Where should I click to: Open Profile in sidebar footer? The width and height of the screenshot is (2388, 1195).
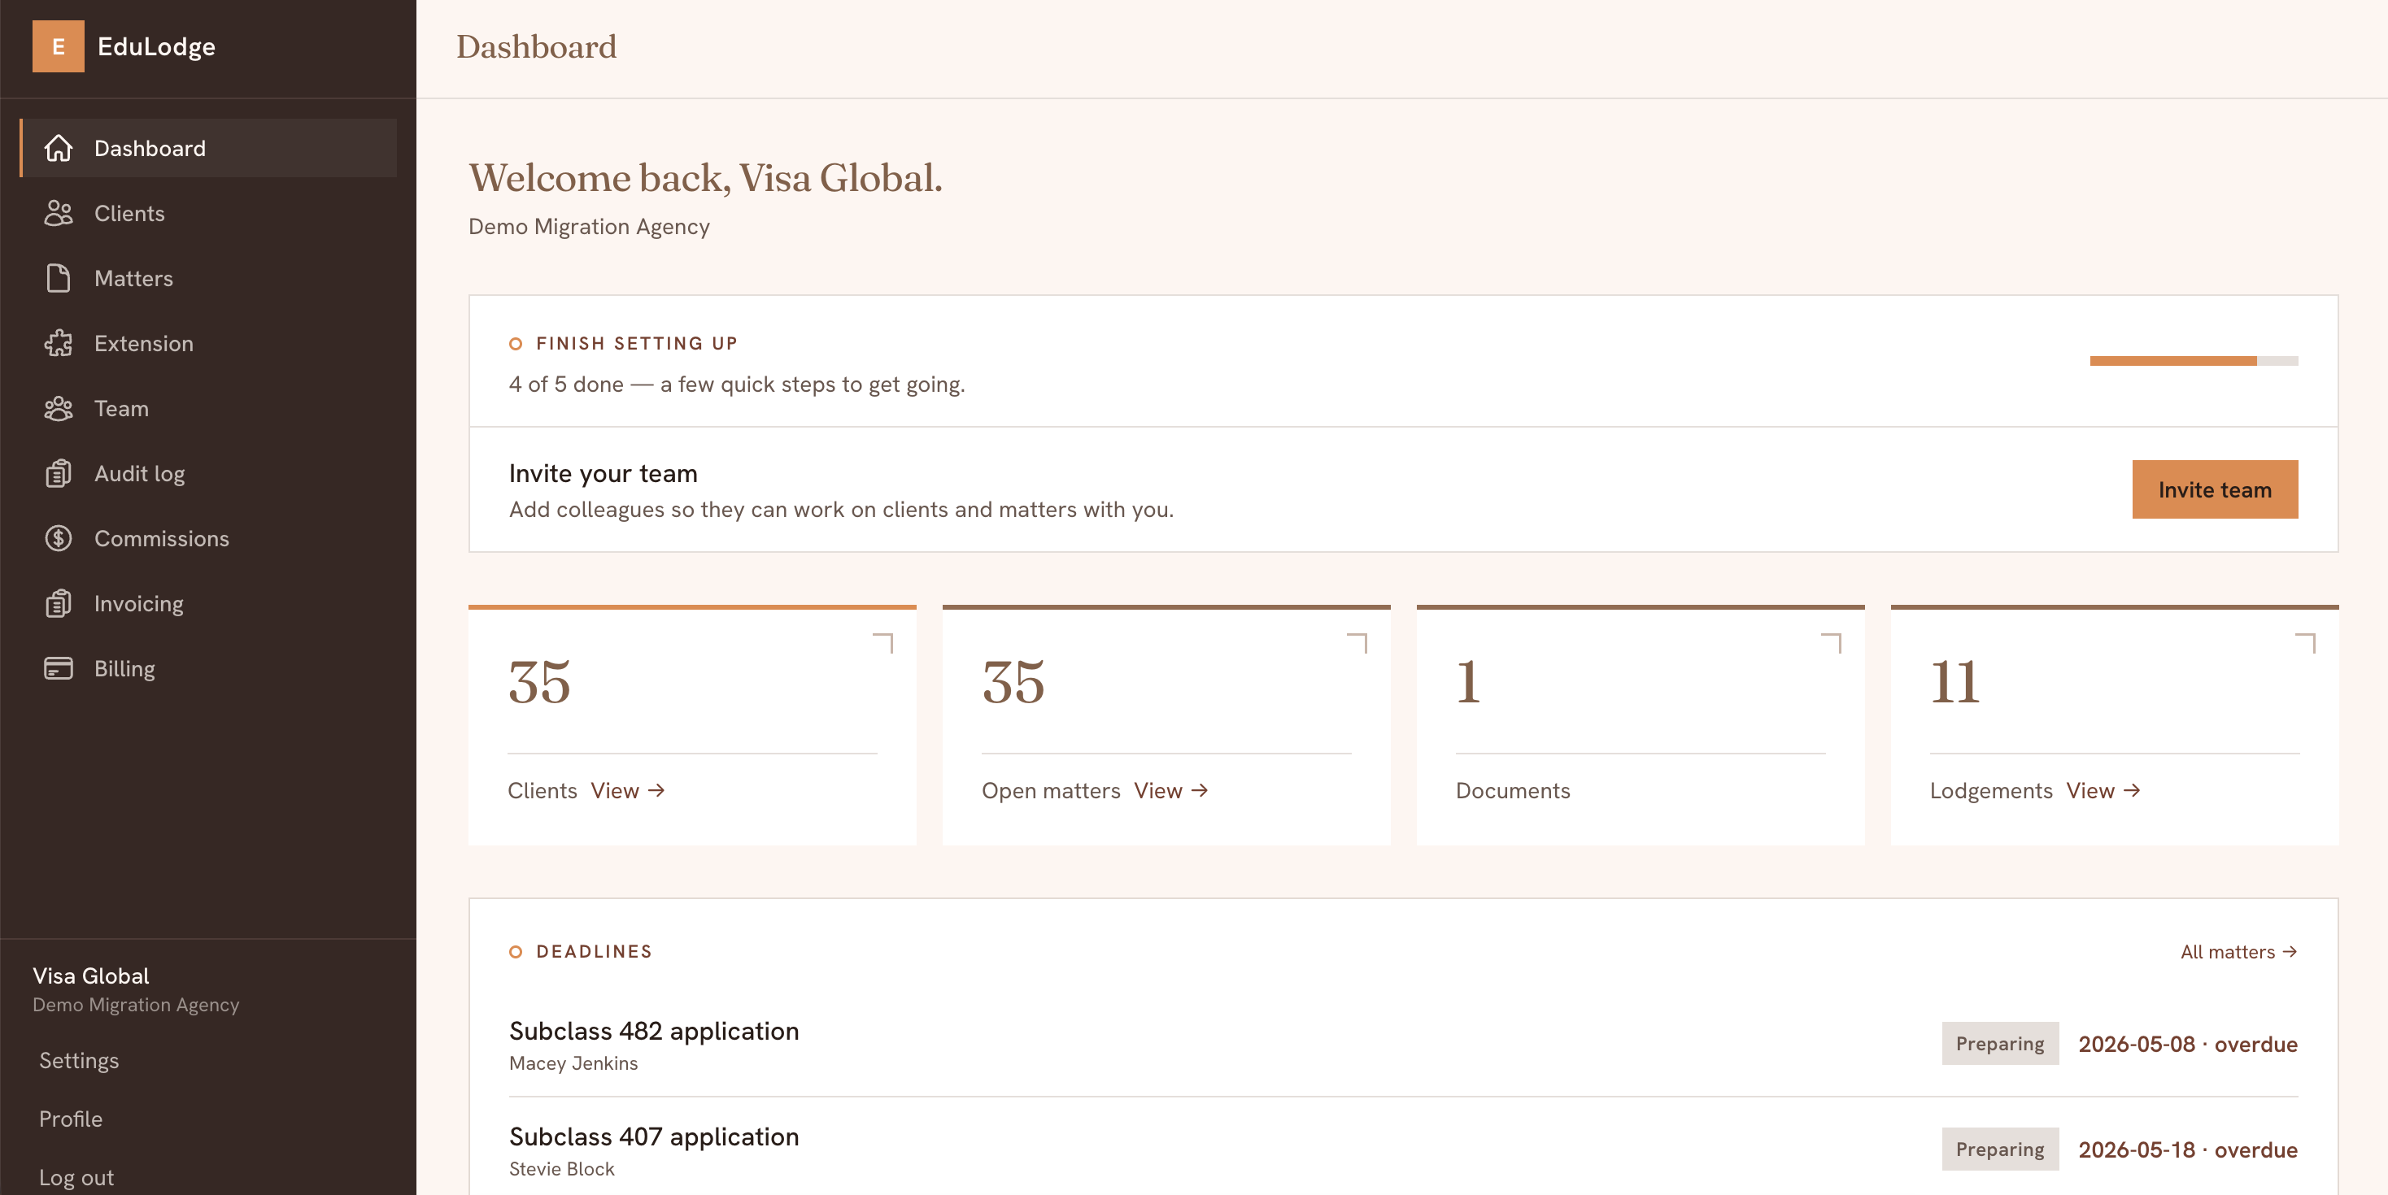(x=71, y=1119)
